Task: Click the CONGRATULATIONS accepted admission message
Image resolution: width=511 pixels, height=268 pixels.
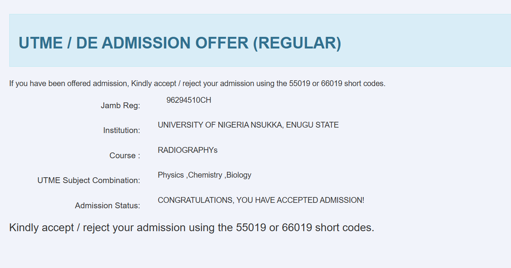Action: [261, 200]
